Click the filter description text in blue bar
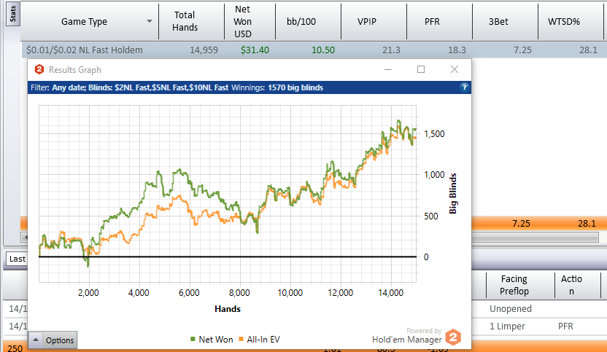607x352 pixels. click(x=140, y=87)
